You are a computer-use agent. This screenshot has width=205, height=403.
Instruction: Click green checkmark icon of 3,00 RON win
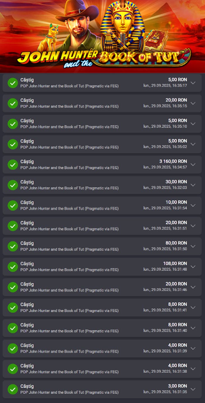tap(13, 389)
